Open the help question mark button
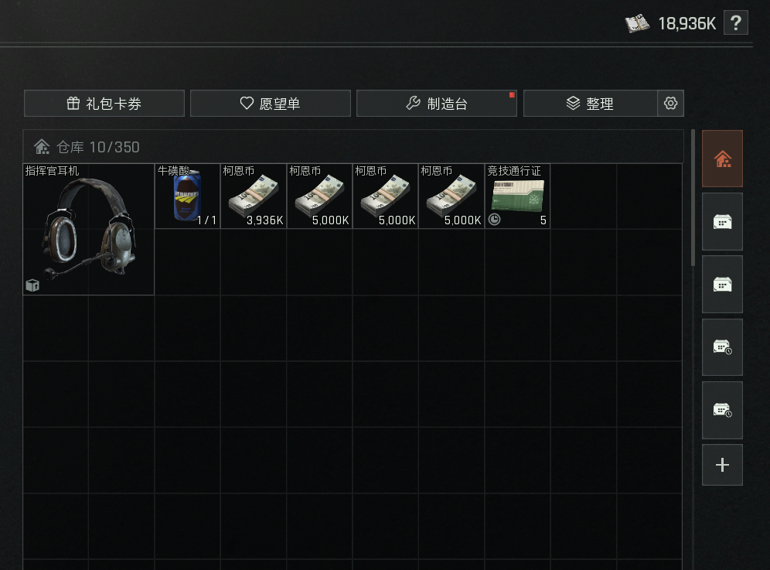Viewport: 770px width, 570px height. tap(736, 23)
